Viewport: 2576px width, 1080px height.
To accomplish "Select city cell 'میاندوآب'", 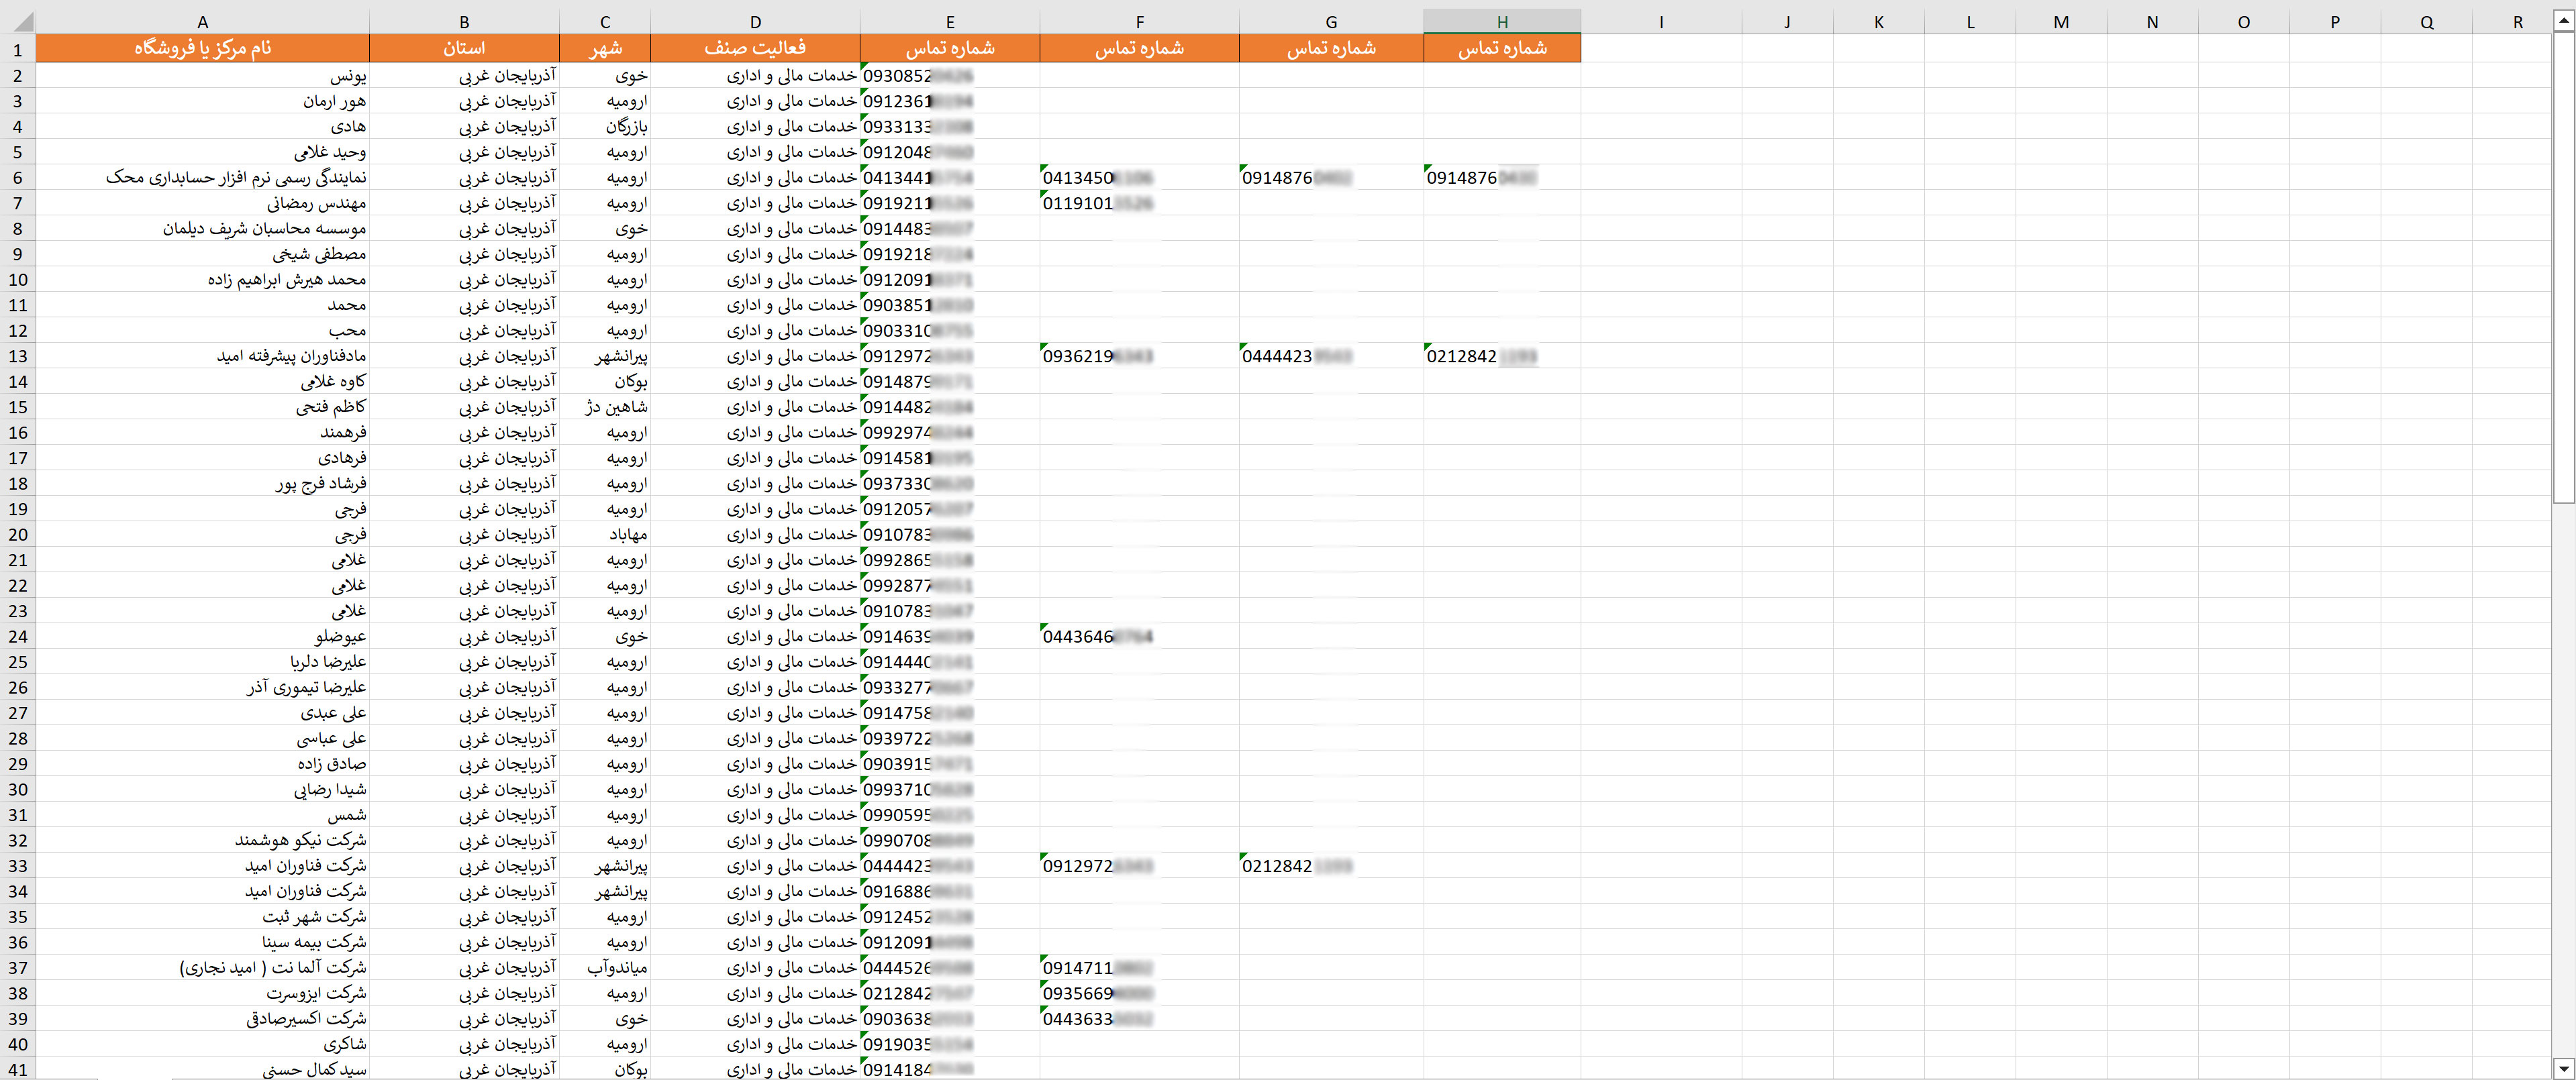I will pyautogui.click(x=605, y=968).
